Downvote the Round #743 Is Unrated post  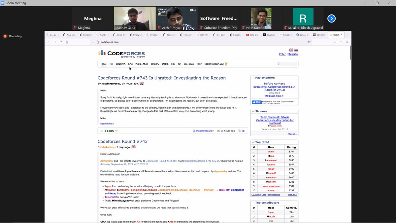click(x=116, y=131)
